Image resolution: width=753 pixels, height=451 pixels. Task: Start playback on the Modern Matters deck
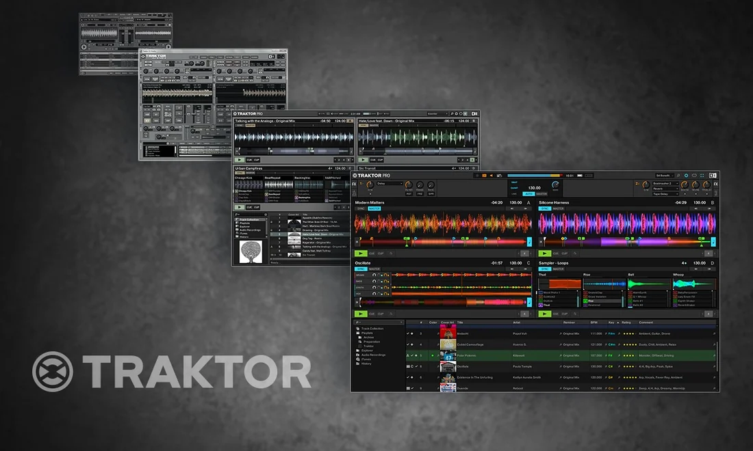tap(360, 253)
